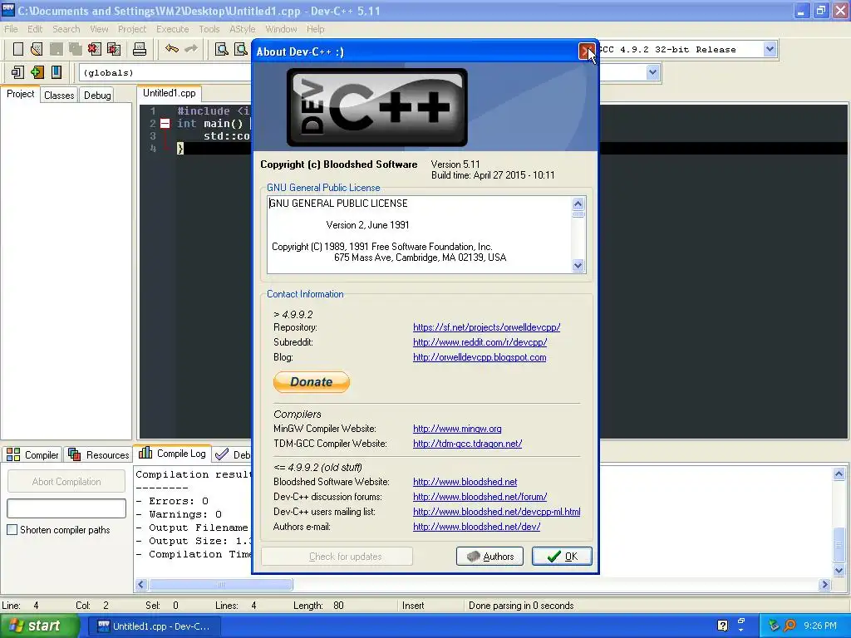Click the Dev-C++ title bar application icon

point(8,10)
